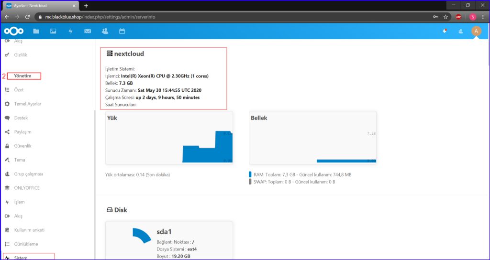490x260 pixels.
Task: Click the SWAP Toplam 0 B line
Action: (x=294, y=182)
